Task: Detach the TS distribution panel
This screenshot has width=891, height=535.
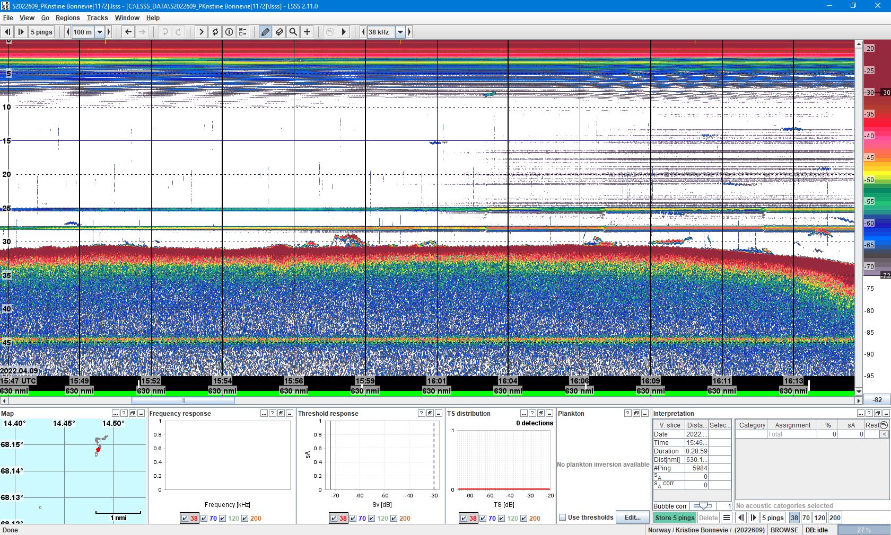Action: click(x=541, y=414)
